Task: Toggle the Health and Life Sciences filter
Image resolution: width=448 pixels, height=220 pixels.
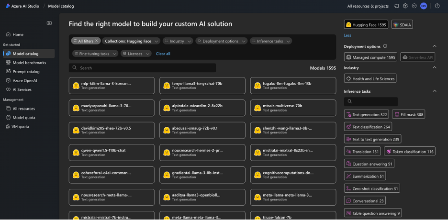Action: tap(370, 78)
